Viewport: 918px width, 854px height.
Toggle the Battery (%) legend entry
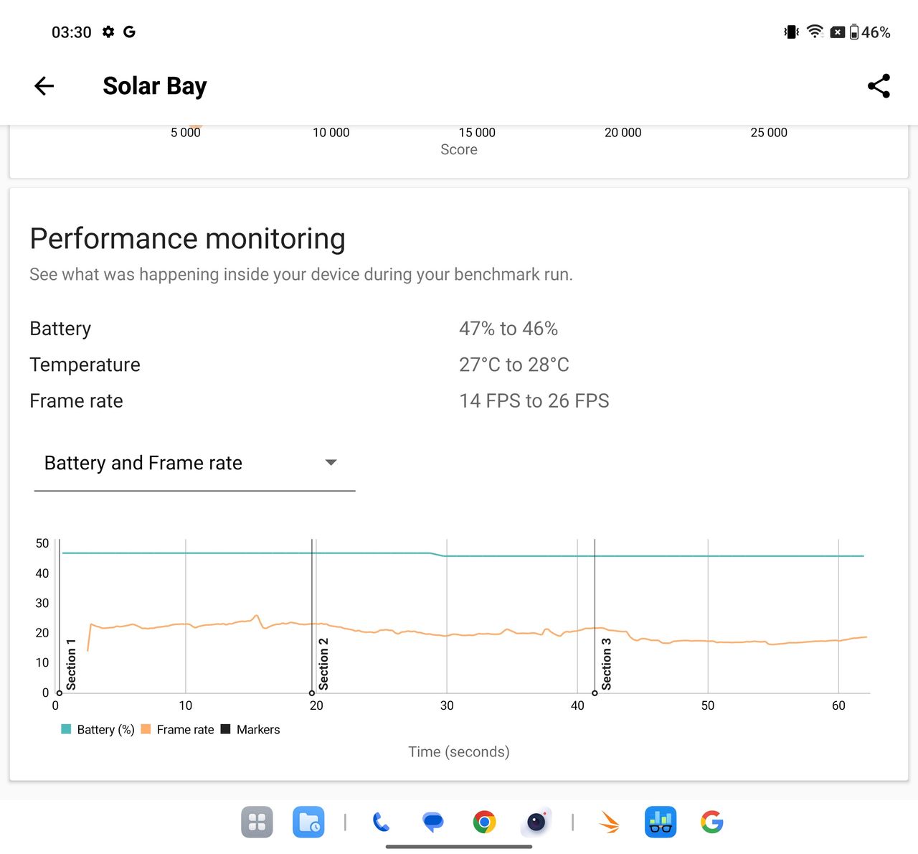[x=98, y=730]
